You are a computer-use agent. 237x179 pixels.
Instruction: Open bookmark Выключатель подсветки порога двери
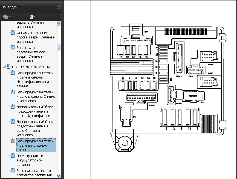coord(31,54)
